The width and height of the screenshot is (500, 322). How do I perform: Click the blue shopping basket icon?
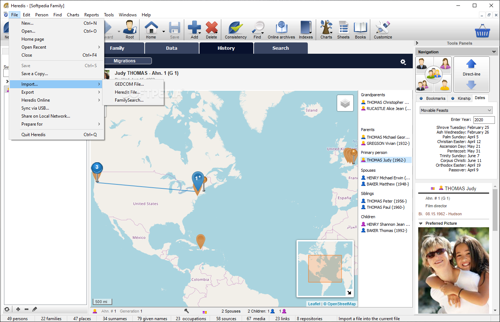pyautogui.click(x=483, y=31)
